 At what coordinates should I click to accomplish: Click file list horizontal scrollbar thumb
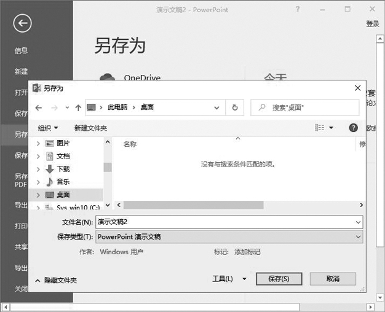point(194,205)
